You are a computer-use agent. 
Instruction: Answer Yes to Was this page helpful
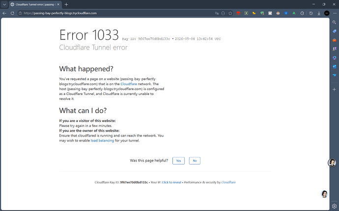(x=178, y=161)
